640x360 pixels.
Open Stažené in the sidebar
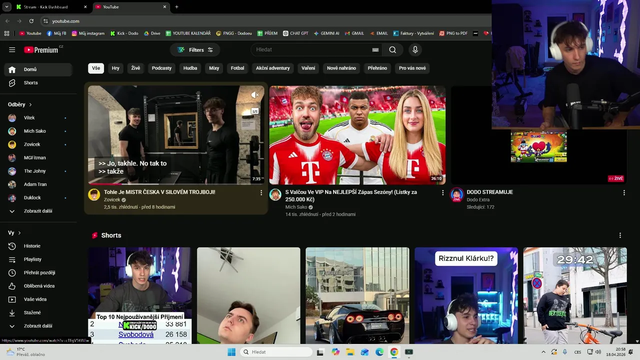[38, 312]
